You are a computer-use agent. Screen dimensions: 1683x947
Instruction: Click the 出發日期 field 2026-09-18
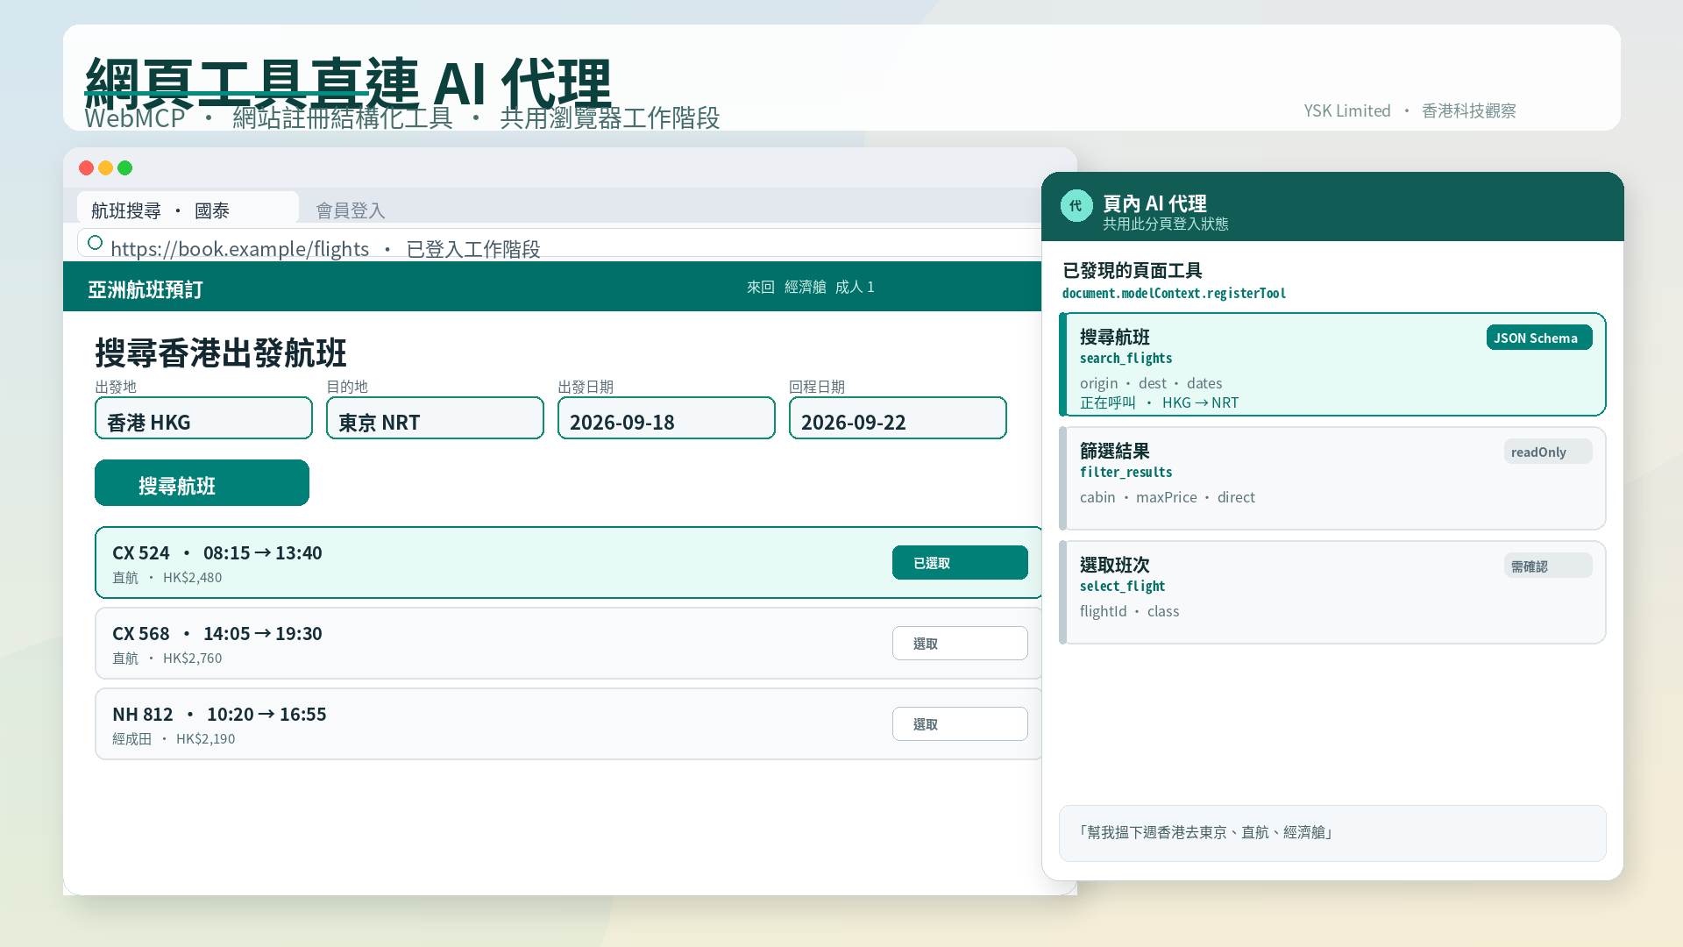(x=666, y=418)
